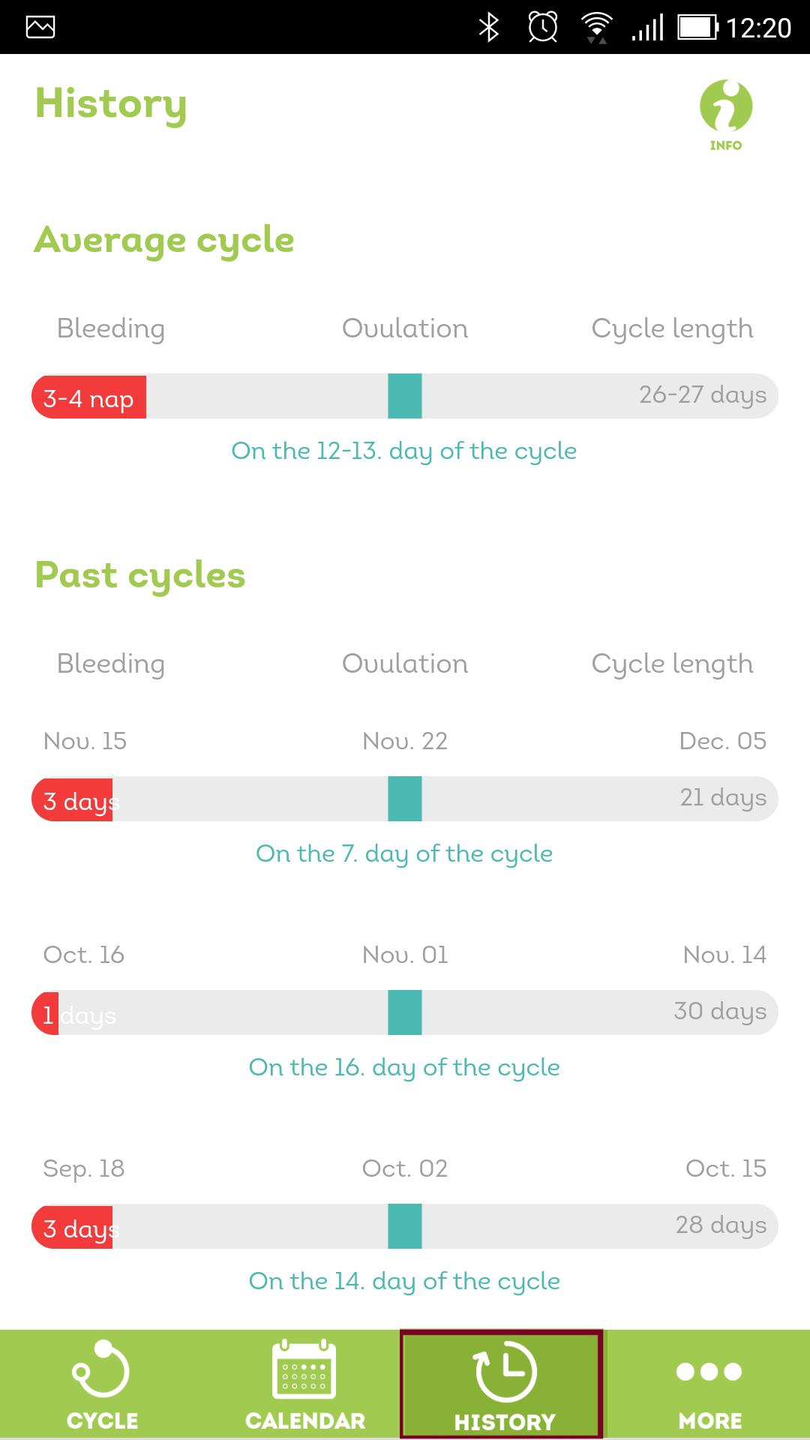The height and width of the screenshot is (1440, 810).
Task: Tap the teal ovulation marker in Average cycle
Action: pos(405,396)
